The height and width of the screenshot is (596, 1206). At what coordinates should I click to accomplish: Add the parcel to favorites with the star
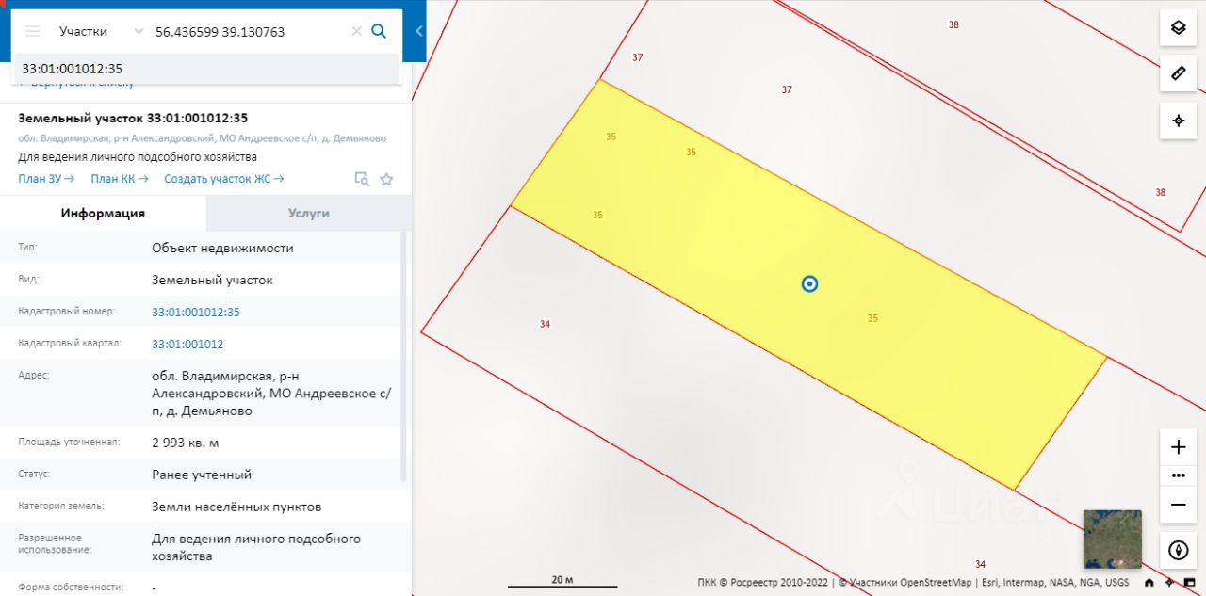[x=386, y=179]
